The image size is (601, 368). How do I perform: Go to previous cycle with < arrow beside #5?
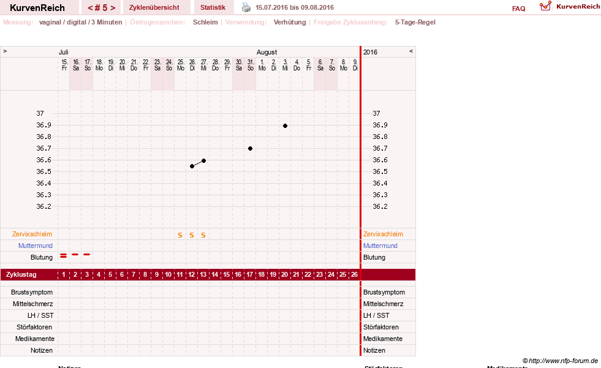pos(90,8)
